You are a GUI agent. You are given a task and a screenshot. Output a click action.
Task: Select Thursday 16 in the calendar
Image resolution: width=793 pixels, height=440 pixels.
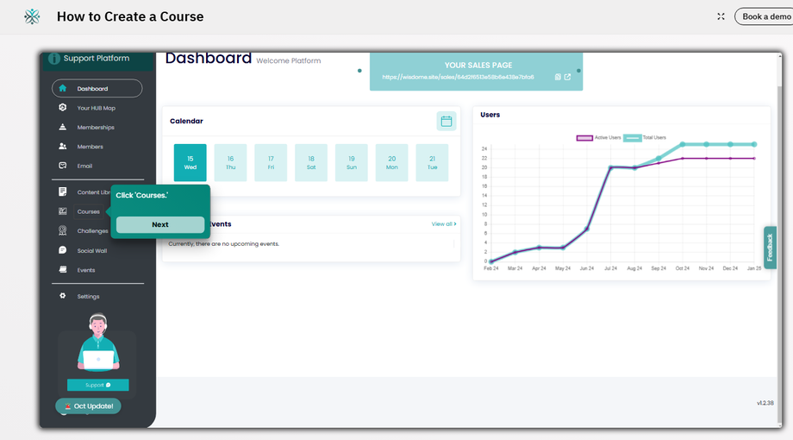pos(230,162)
